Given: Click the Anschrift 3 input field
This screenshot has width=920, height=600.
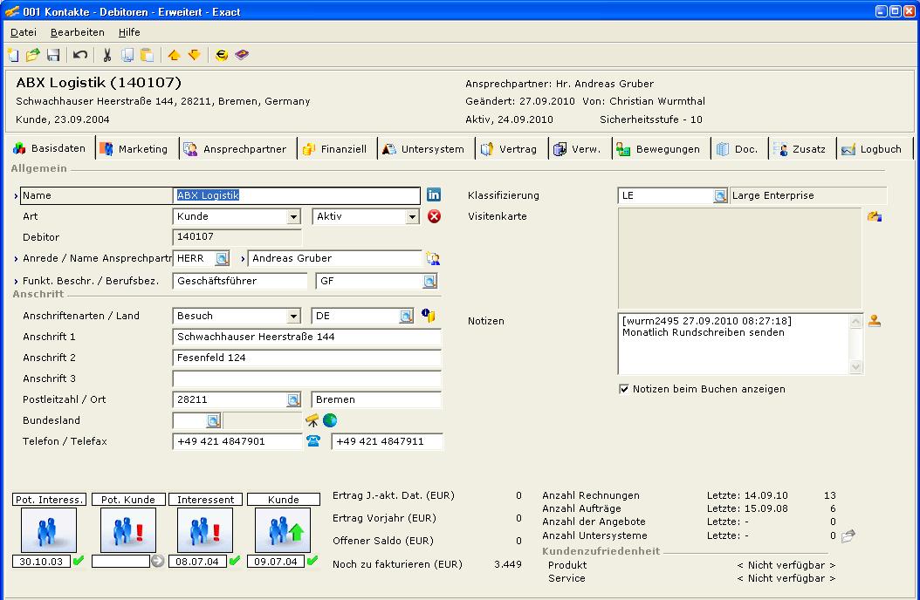Looking at the screenshot, I should 306,378.
